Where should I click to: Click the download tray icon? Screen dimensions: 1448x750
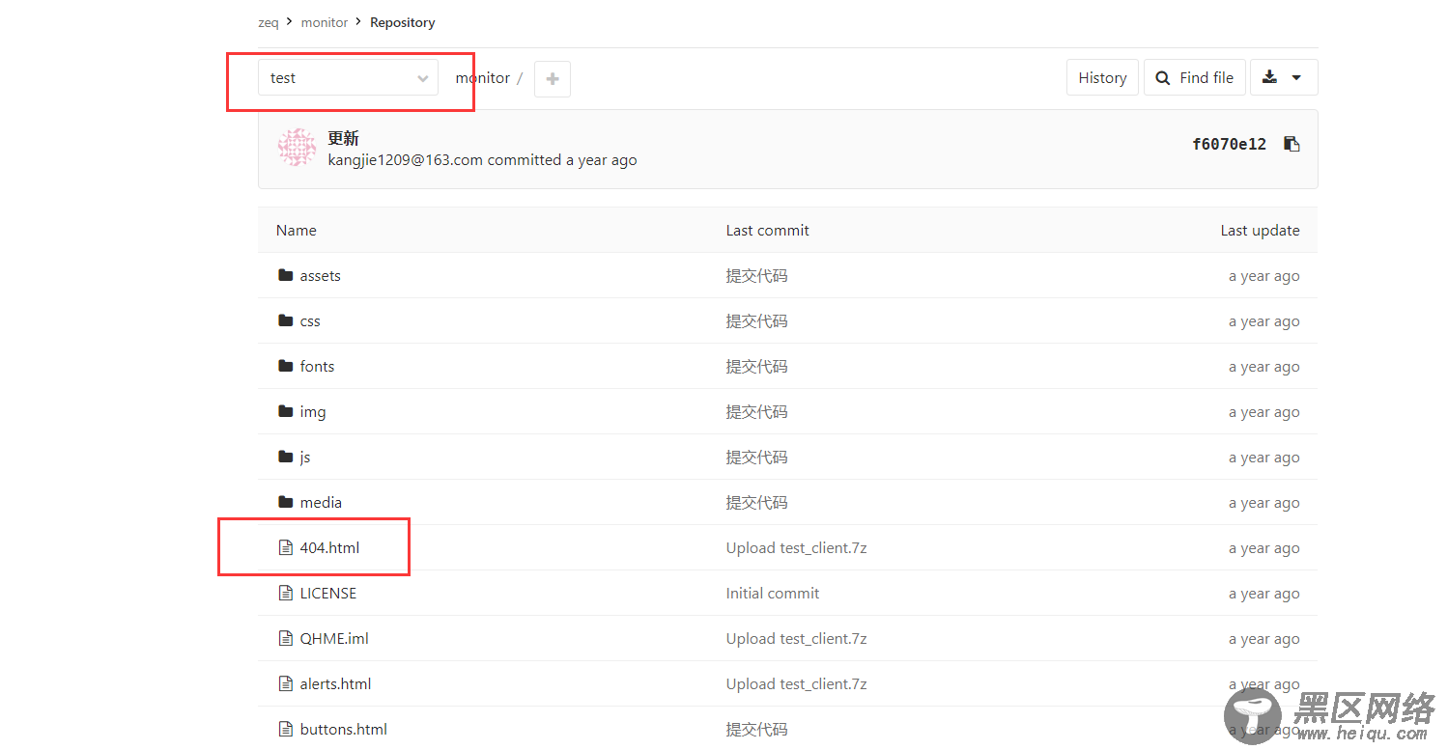click(x=1269, y=77)
